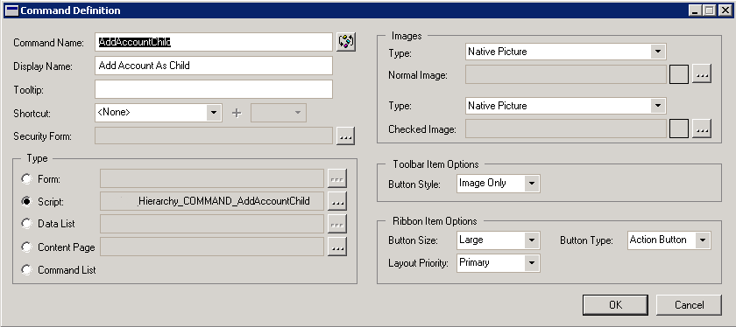
Task: Click the window icon in title bar
Action: coord(11,10)
